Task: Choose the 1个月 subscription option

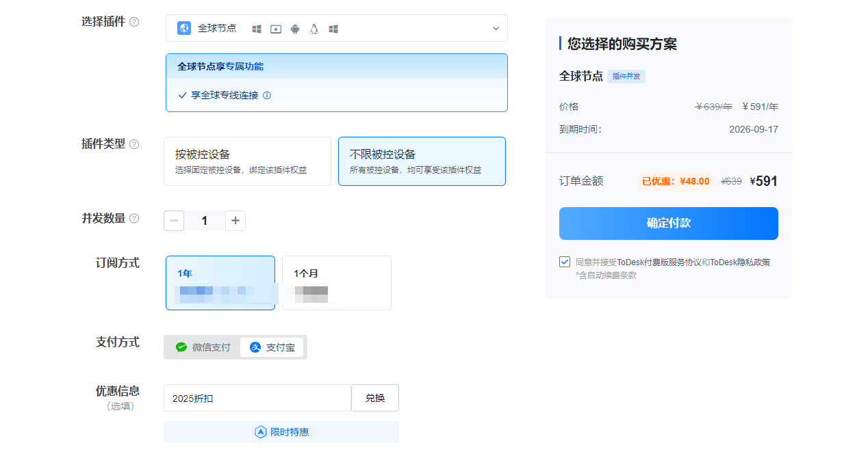Action: click(337, 283)
